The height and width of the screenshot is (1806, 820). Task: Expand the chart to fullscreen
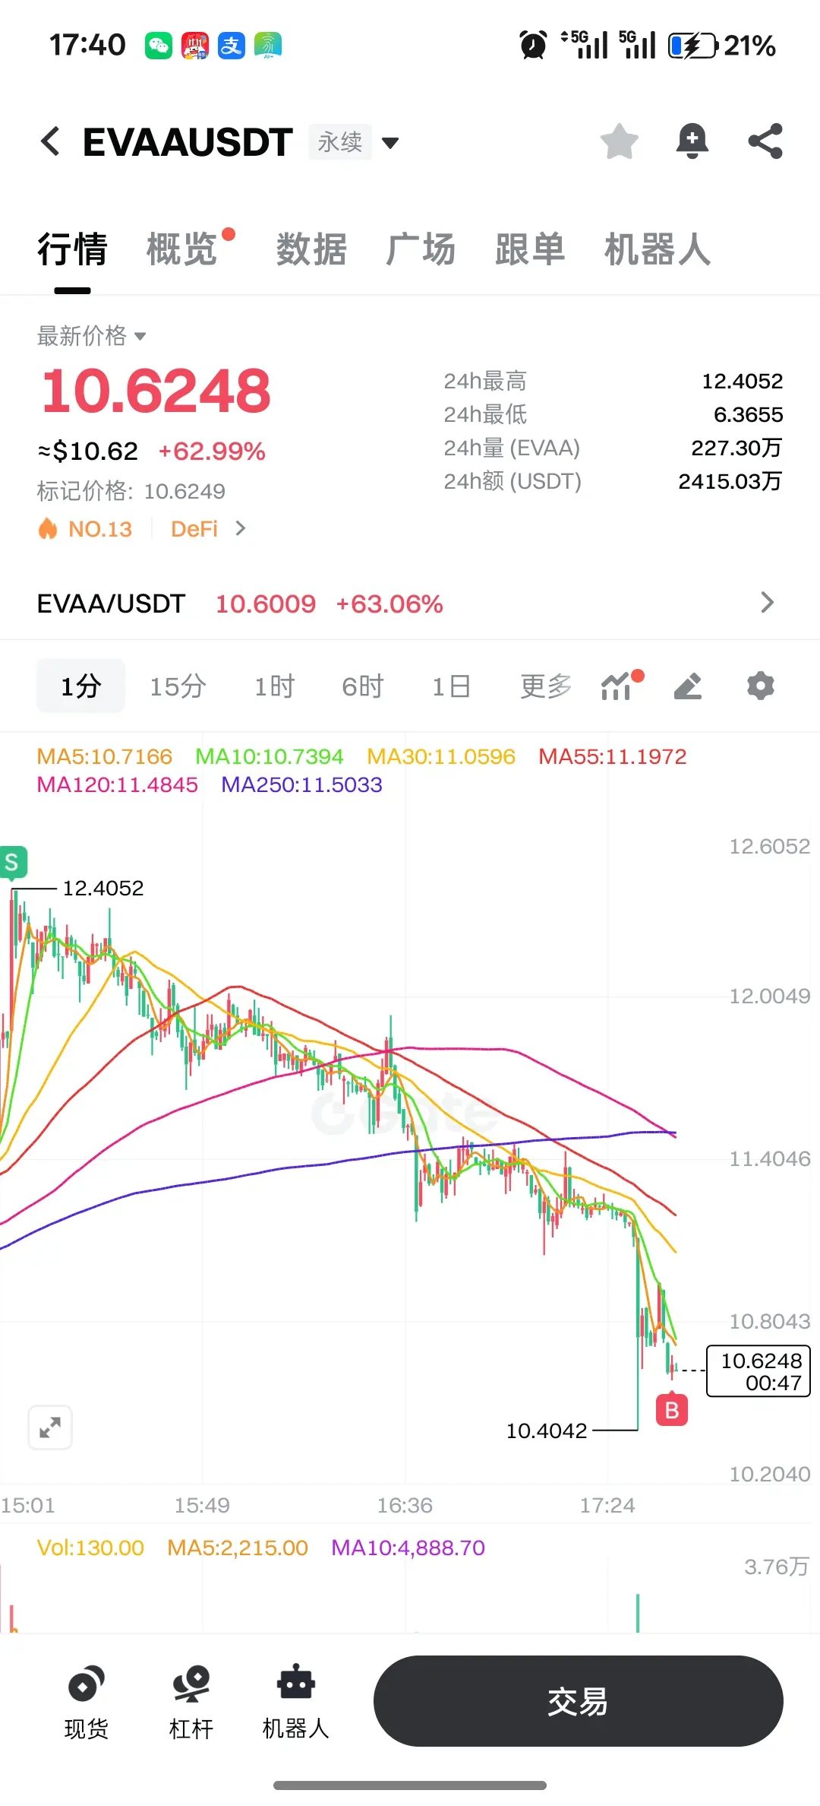[x=50, y=1427]
